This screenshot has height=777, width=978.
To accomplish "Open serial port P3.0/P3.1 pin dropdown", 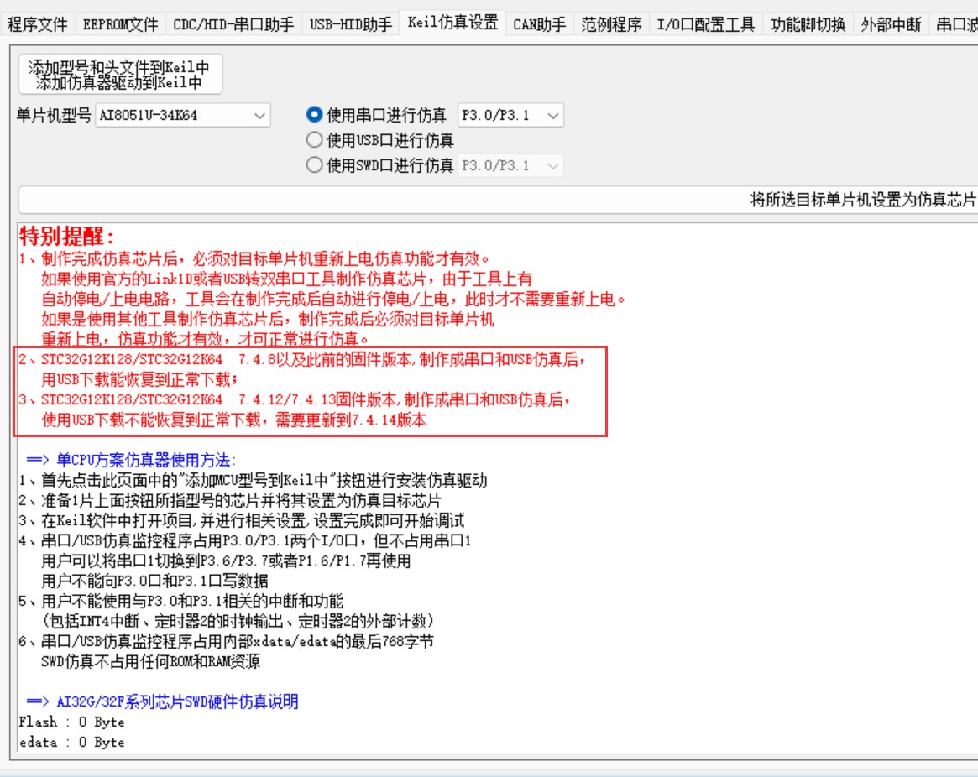I will [x=510, y=115].
